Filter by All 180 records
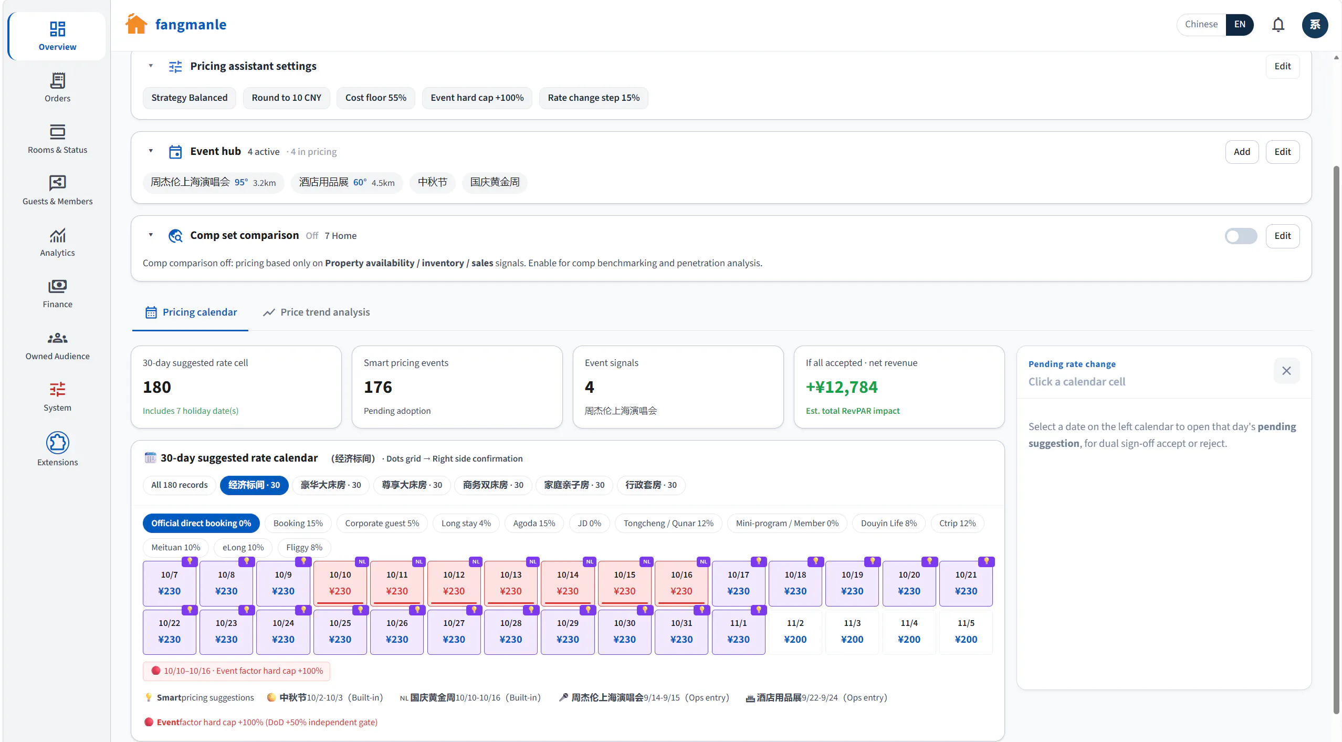 point(179,485)
